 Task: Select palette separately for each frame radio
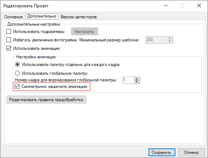[17, 65]
